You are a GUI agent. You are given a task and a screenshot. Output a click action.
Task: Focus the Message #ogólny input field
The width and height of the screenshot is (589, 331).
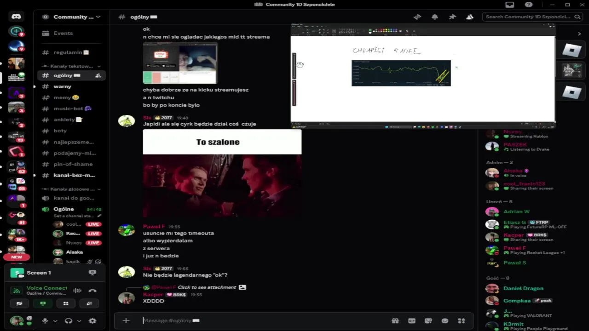click(262, 320)
